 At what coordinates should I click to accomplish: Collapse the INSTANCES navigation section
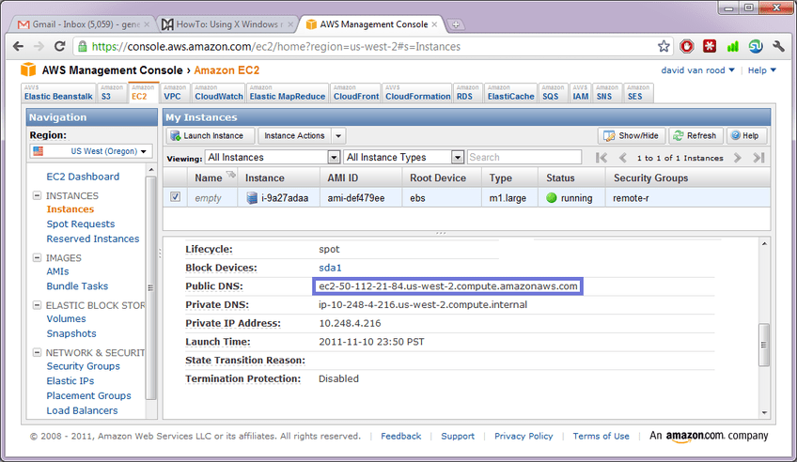click(x=37, y=195)
